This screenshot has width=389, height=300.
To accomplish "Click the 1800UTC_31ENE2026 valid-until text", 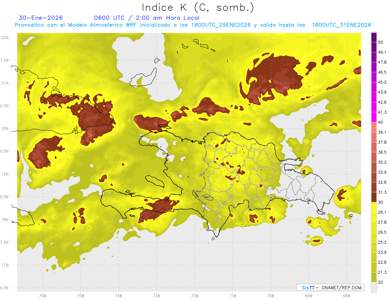I will point(341,25).
